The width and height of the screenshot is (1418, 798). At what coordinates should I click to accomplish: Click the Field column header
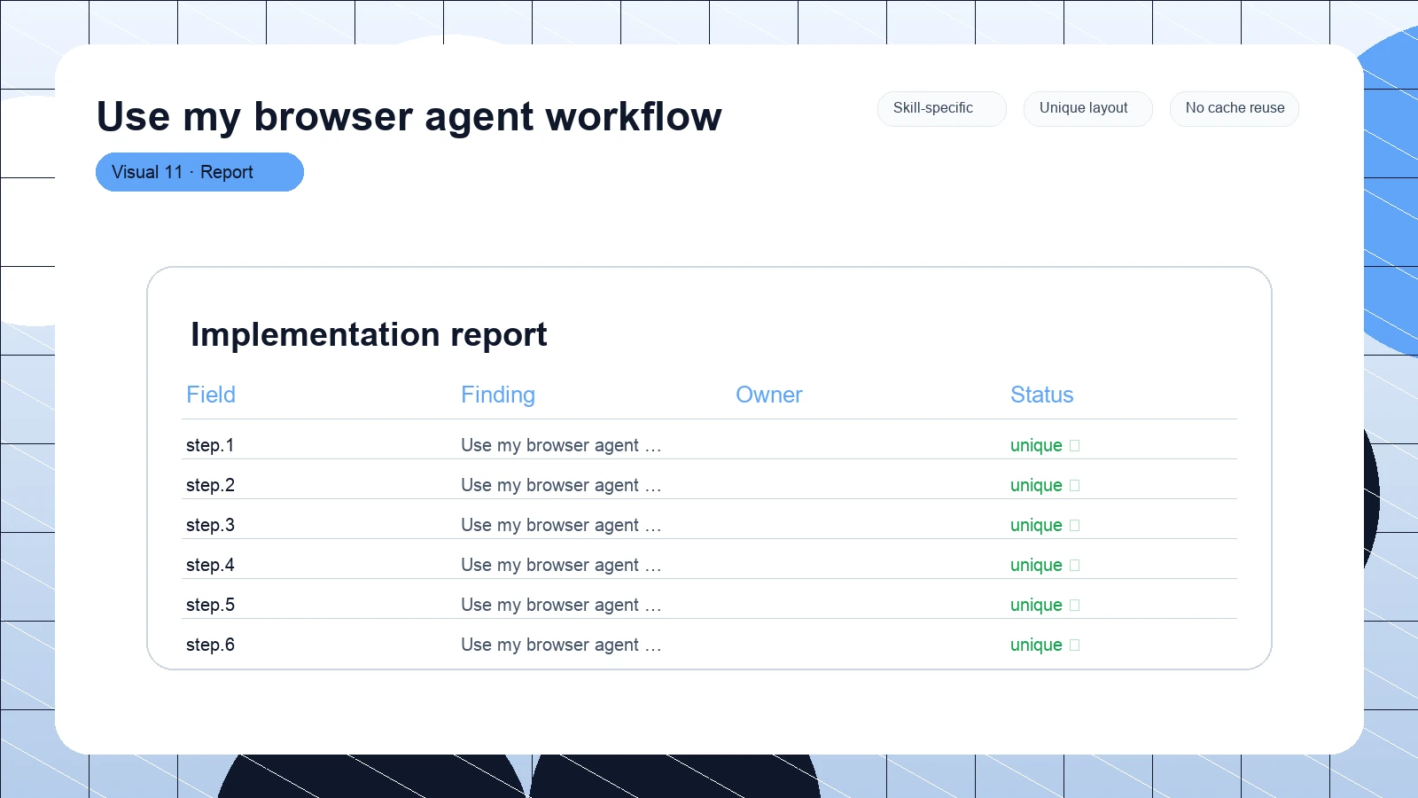(x=211, y=395)
